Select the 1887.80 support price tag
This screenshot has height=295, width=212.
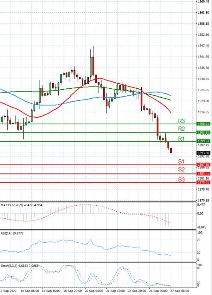(203, 165)
